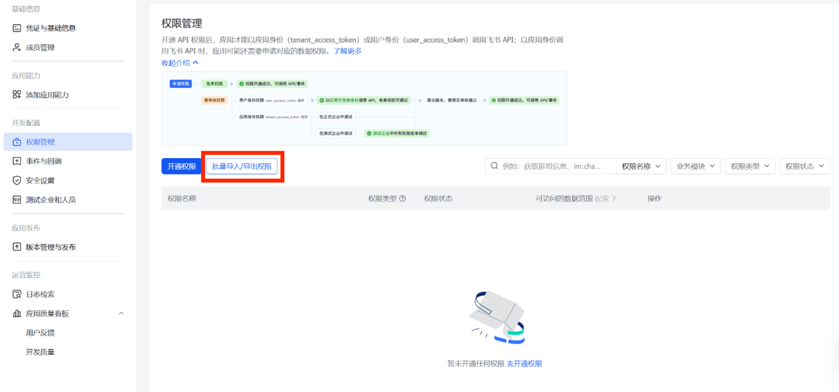
Task: Click the 添加应用能力 grid icon
Action: (17, 95)
